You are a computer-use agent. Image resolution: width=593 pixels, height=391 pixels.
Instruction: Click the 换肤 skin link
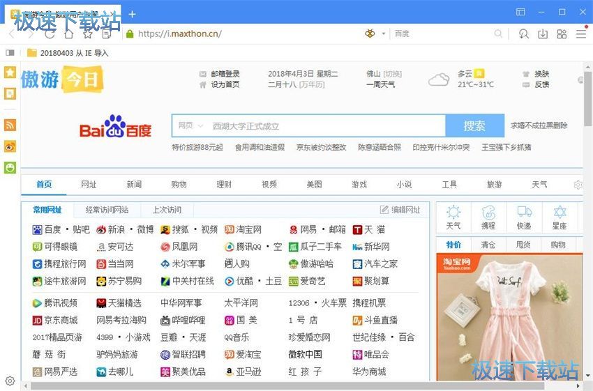tap(541, 74)
